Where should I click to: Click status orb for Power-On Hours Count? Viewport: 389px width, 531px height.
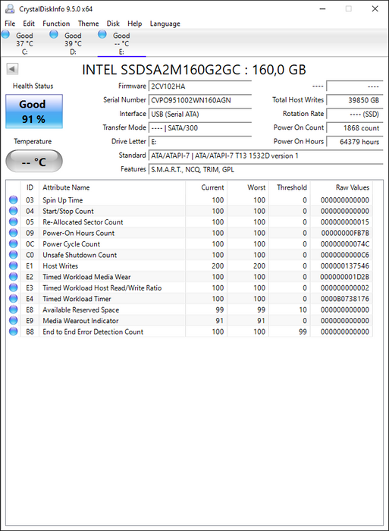[13, 233]
